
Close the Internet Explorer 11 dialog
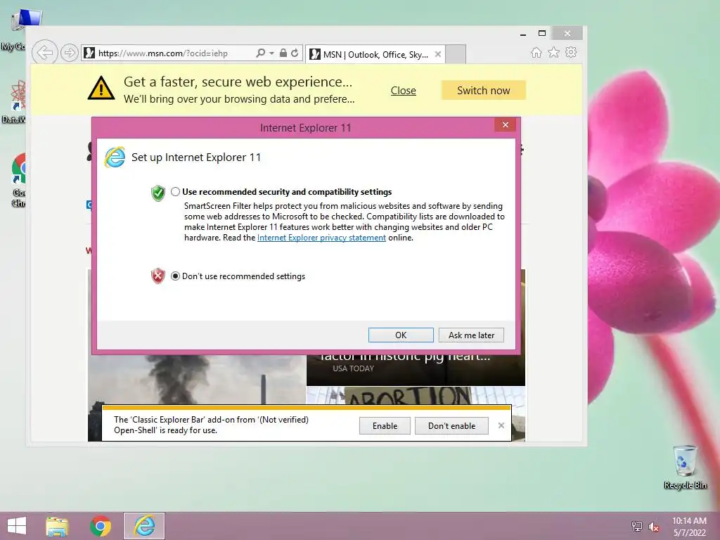[x=505, y=125]
